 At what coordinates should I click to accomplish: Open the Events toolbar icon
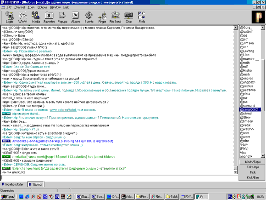coord(89,17)
